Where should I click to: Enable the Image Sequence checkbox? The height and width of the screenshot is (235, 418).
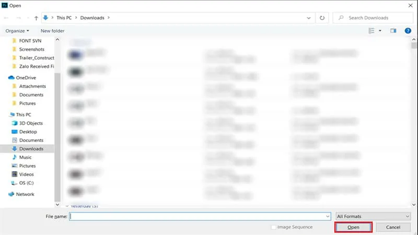coord(274,227)
